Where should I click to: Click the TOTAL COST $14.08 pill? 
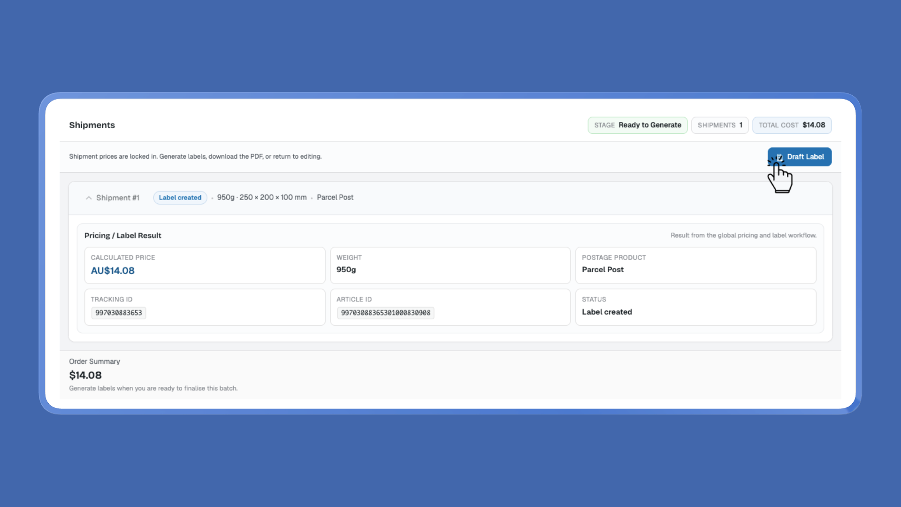click(x=792, y=125)
